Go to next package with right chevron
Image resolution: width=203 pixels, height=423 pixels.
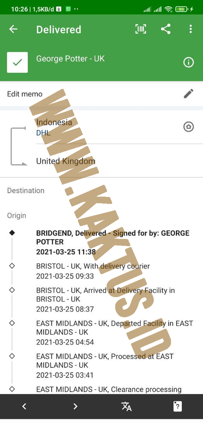pyautogui.click(x=75, y=406)
